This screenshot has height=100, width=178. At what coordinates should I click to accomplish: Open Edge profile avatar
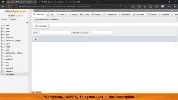point(163,6)
